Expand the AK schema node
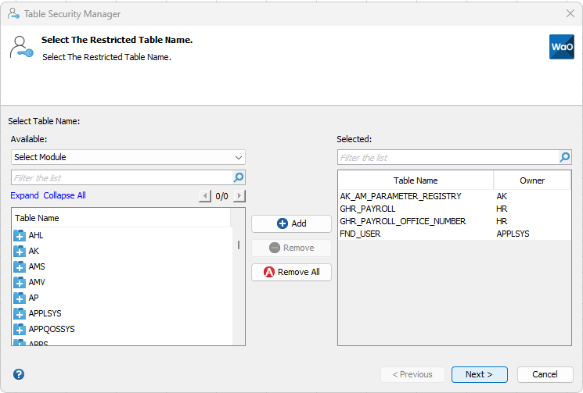The height and width of the screenshot is (393, 583). tap(20, 251)
